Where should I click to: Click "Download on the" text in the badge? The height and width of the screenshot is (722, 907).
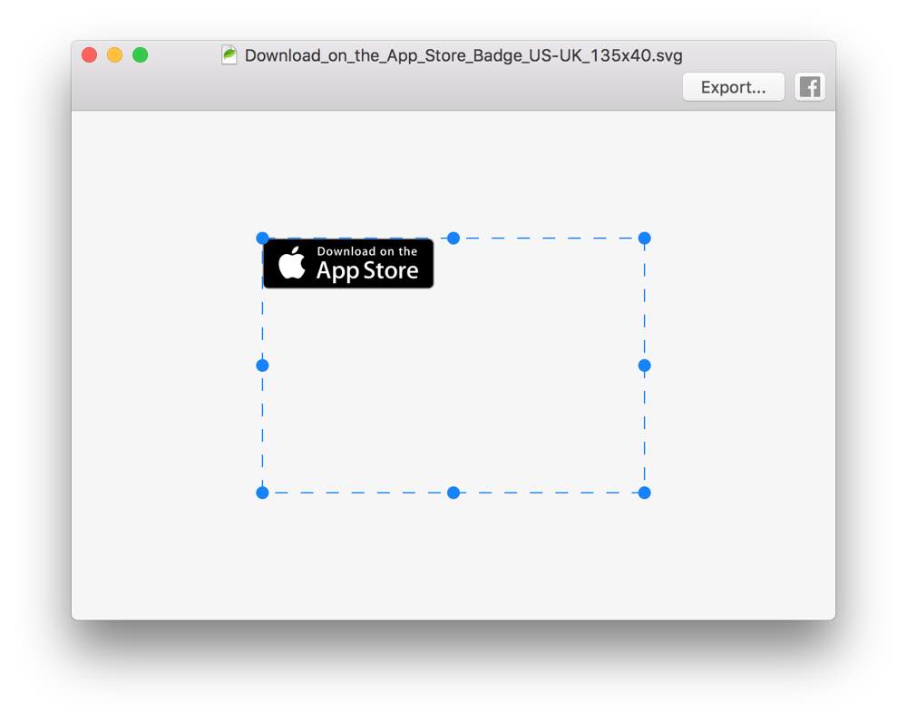point(367,251)
